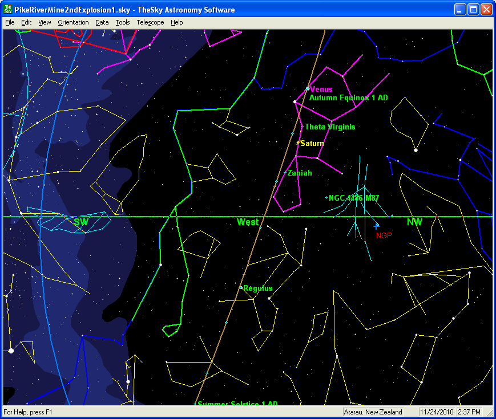Open the Help menu
Screen dimensions: 496x419
point(177,22)
